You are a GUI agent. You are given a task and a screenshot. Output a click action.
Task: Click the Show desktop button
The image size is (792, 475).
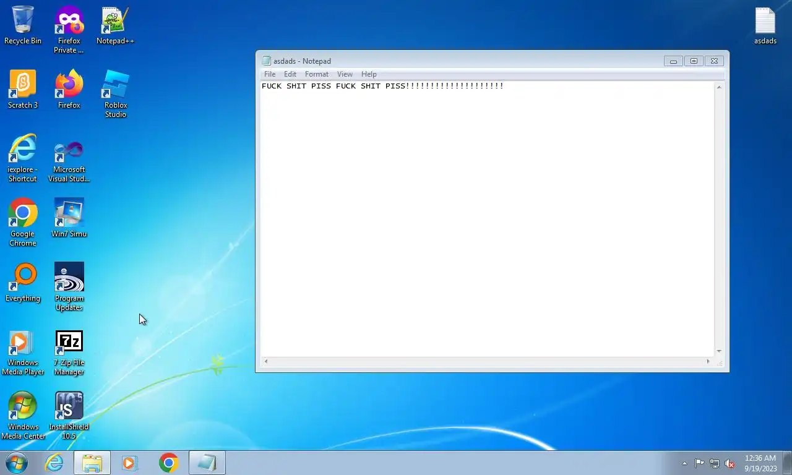tap(787, 463)
